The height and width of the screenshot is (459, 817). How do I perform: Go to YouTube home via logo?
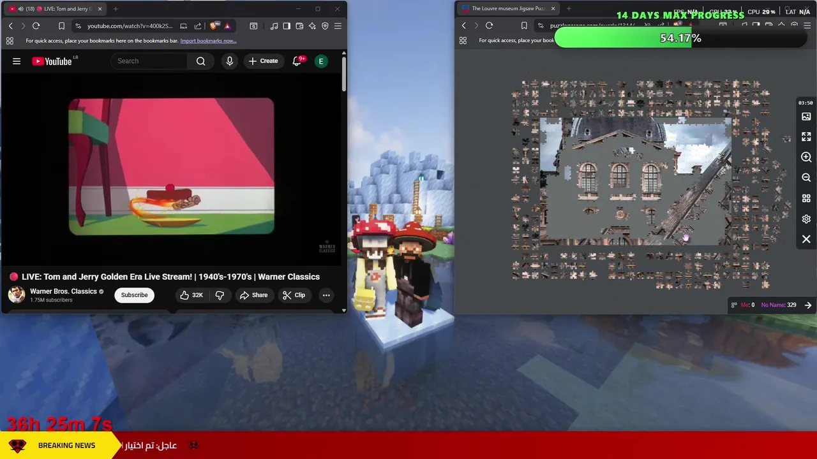52,61
